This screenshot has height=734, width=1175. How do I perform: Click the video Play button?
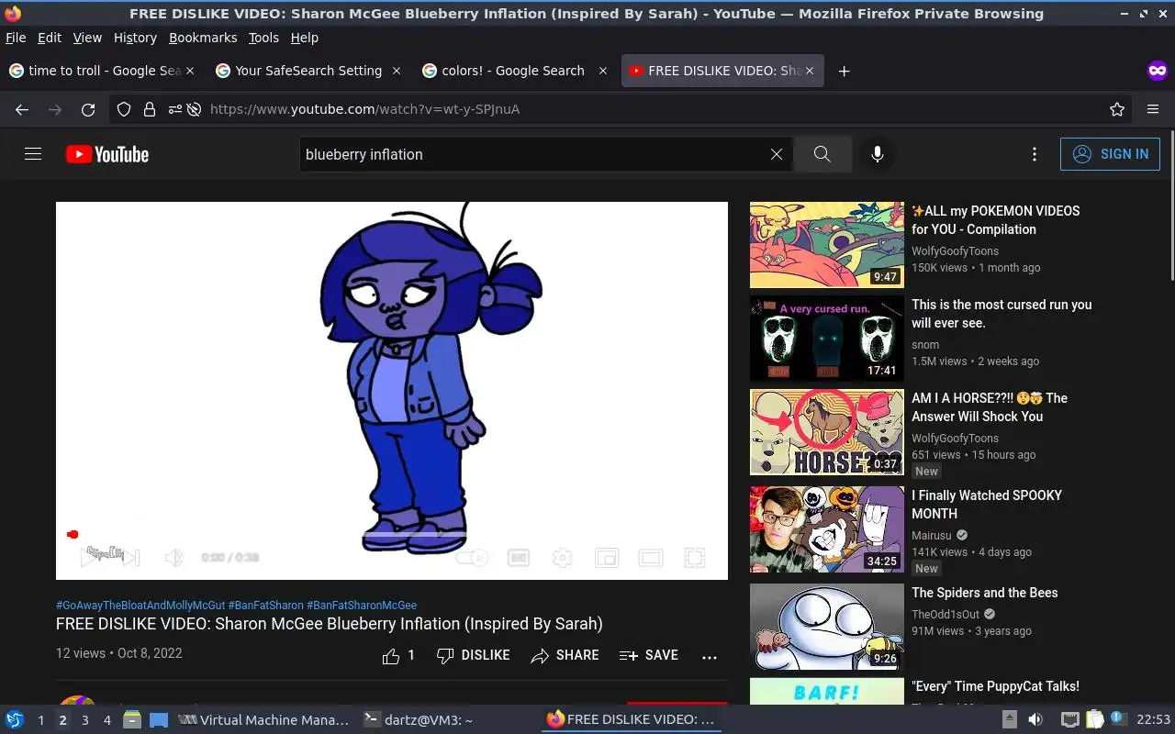click(x=91, y=557)
